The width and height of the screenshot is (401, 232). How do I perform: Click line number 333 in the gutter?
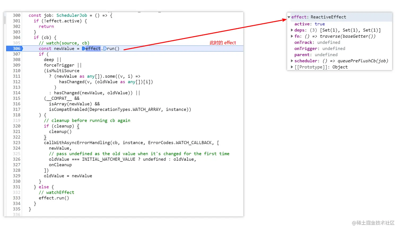point(16,198)
